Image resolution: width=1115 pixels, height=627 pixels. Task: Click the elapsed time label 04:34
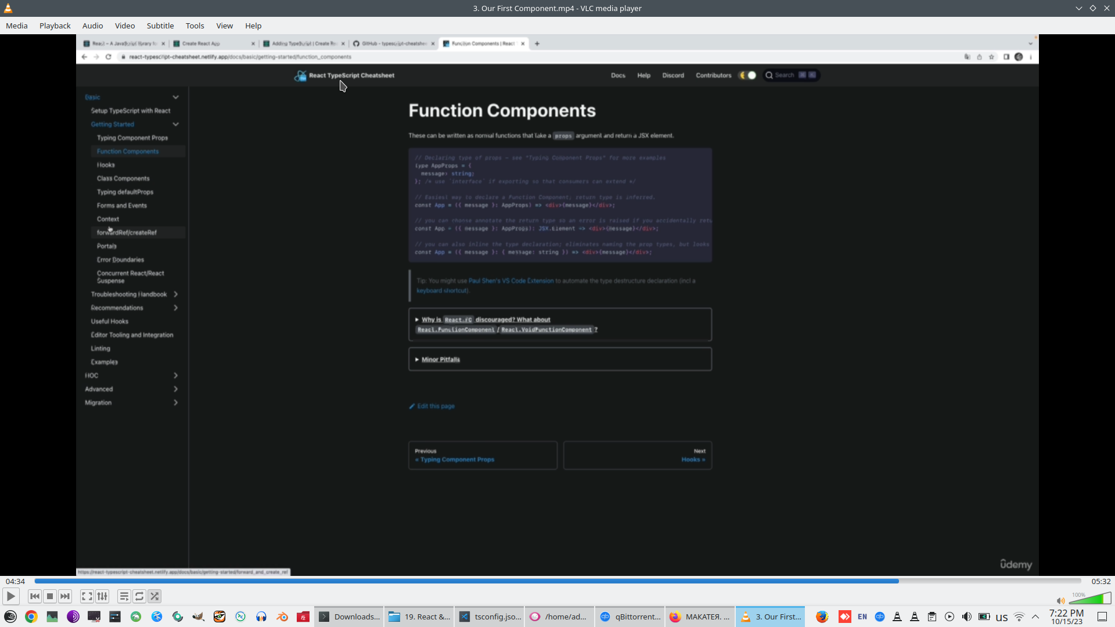pos(16,581)
